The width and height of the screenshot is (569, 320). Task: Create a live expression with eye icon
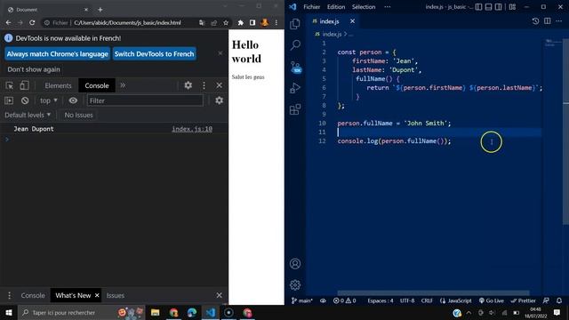[x=73, y=100]
